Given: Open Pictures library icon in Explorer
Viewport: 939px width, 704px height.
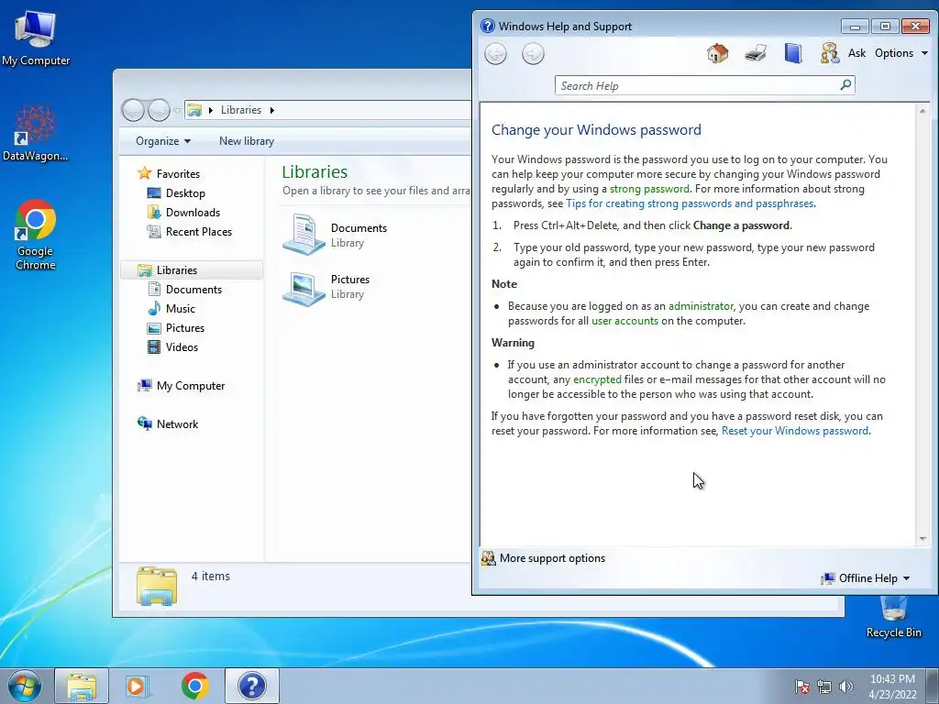Looking at the screenshot, I should point(304,287).
